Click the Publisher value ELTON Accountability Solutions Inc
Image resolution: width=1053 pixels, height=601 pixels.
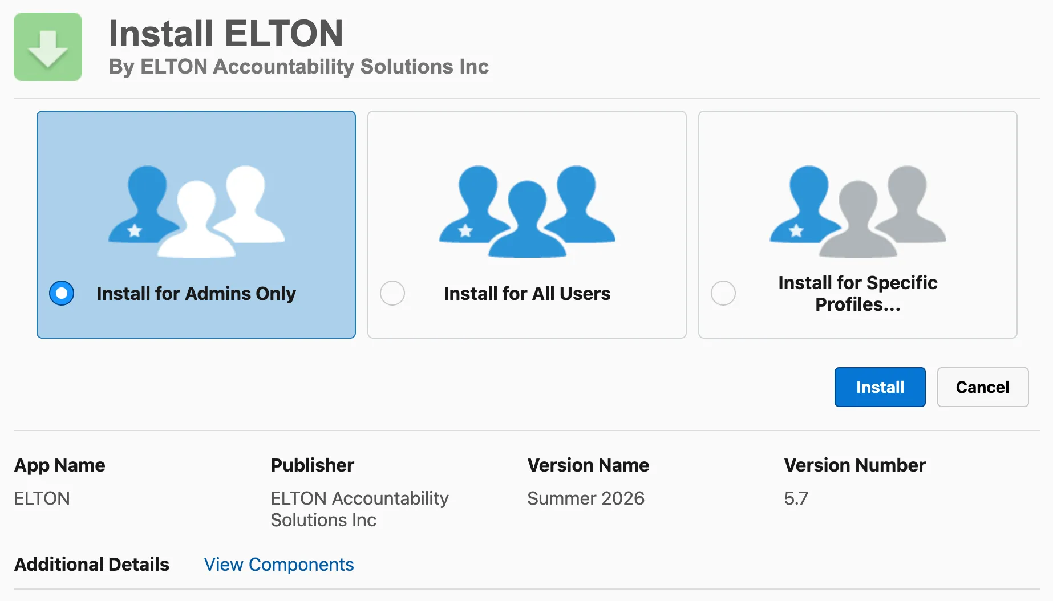click(359, 509)
